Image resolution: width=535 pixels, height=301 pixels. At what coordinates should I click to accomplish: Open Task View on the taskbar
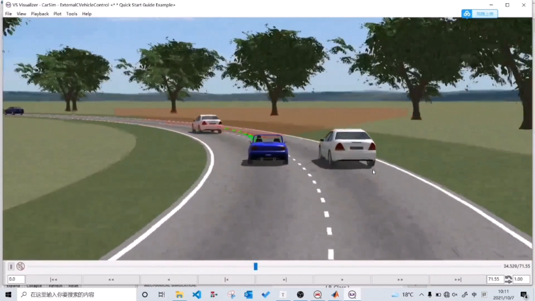(x=162, y=294)
